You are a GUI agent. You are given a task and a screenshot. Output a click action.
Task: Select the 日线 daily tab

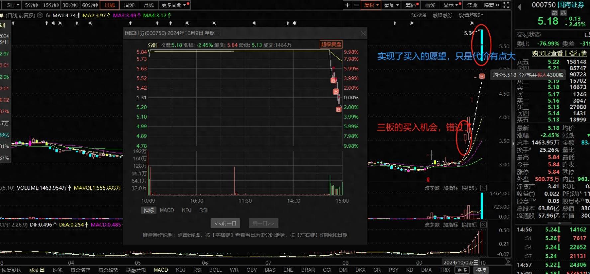tap(110, 5)
